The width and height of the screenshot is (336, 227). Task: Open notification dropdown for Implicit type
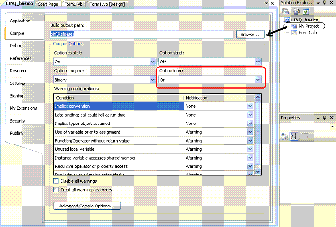pos(250,124)
